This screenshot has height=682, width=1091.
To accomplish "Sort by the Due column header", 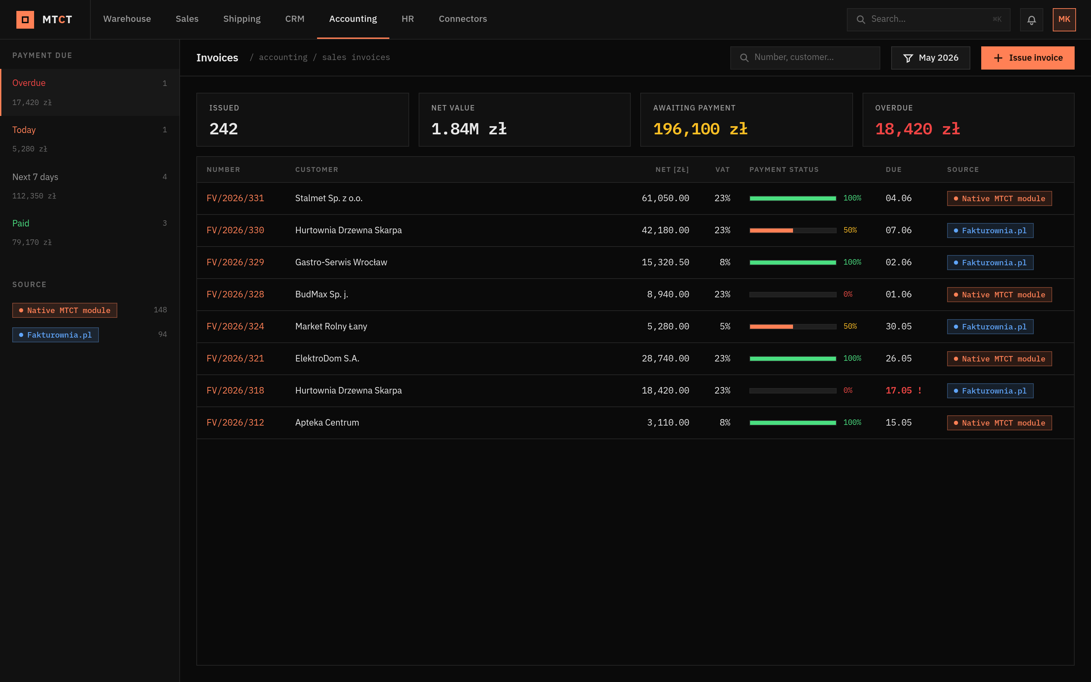I will coord(894,169).
